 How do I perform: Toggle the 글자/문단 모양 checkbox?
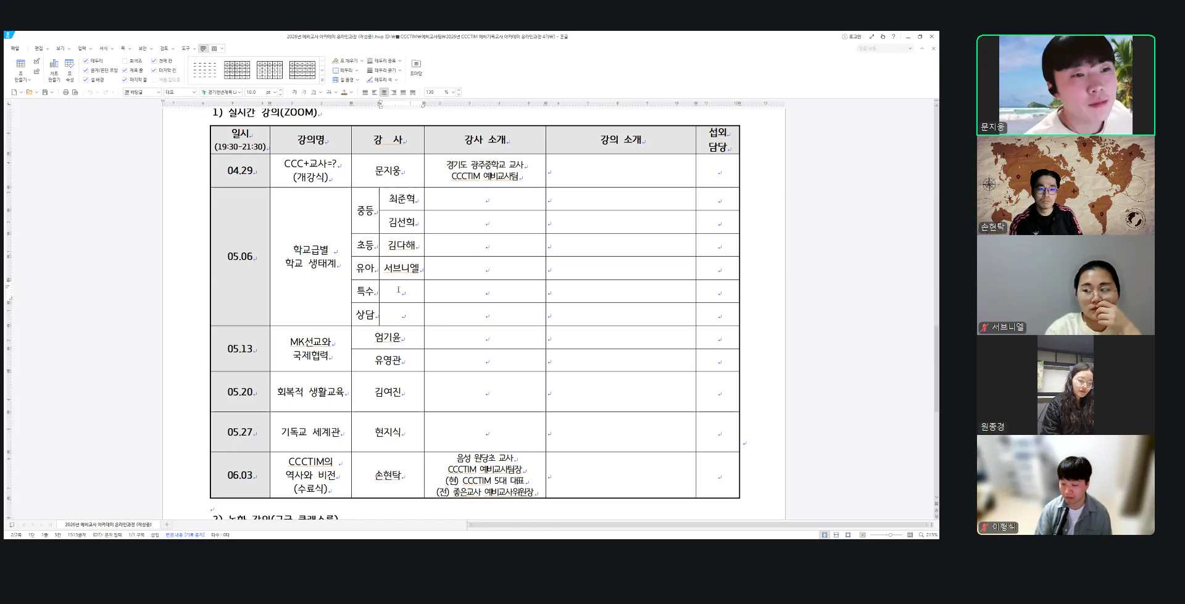click(86, 70)
